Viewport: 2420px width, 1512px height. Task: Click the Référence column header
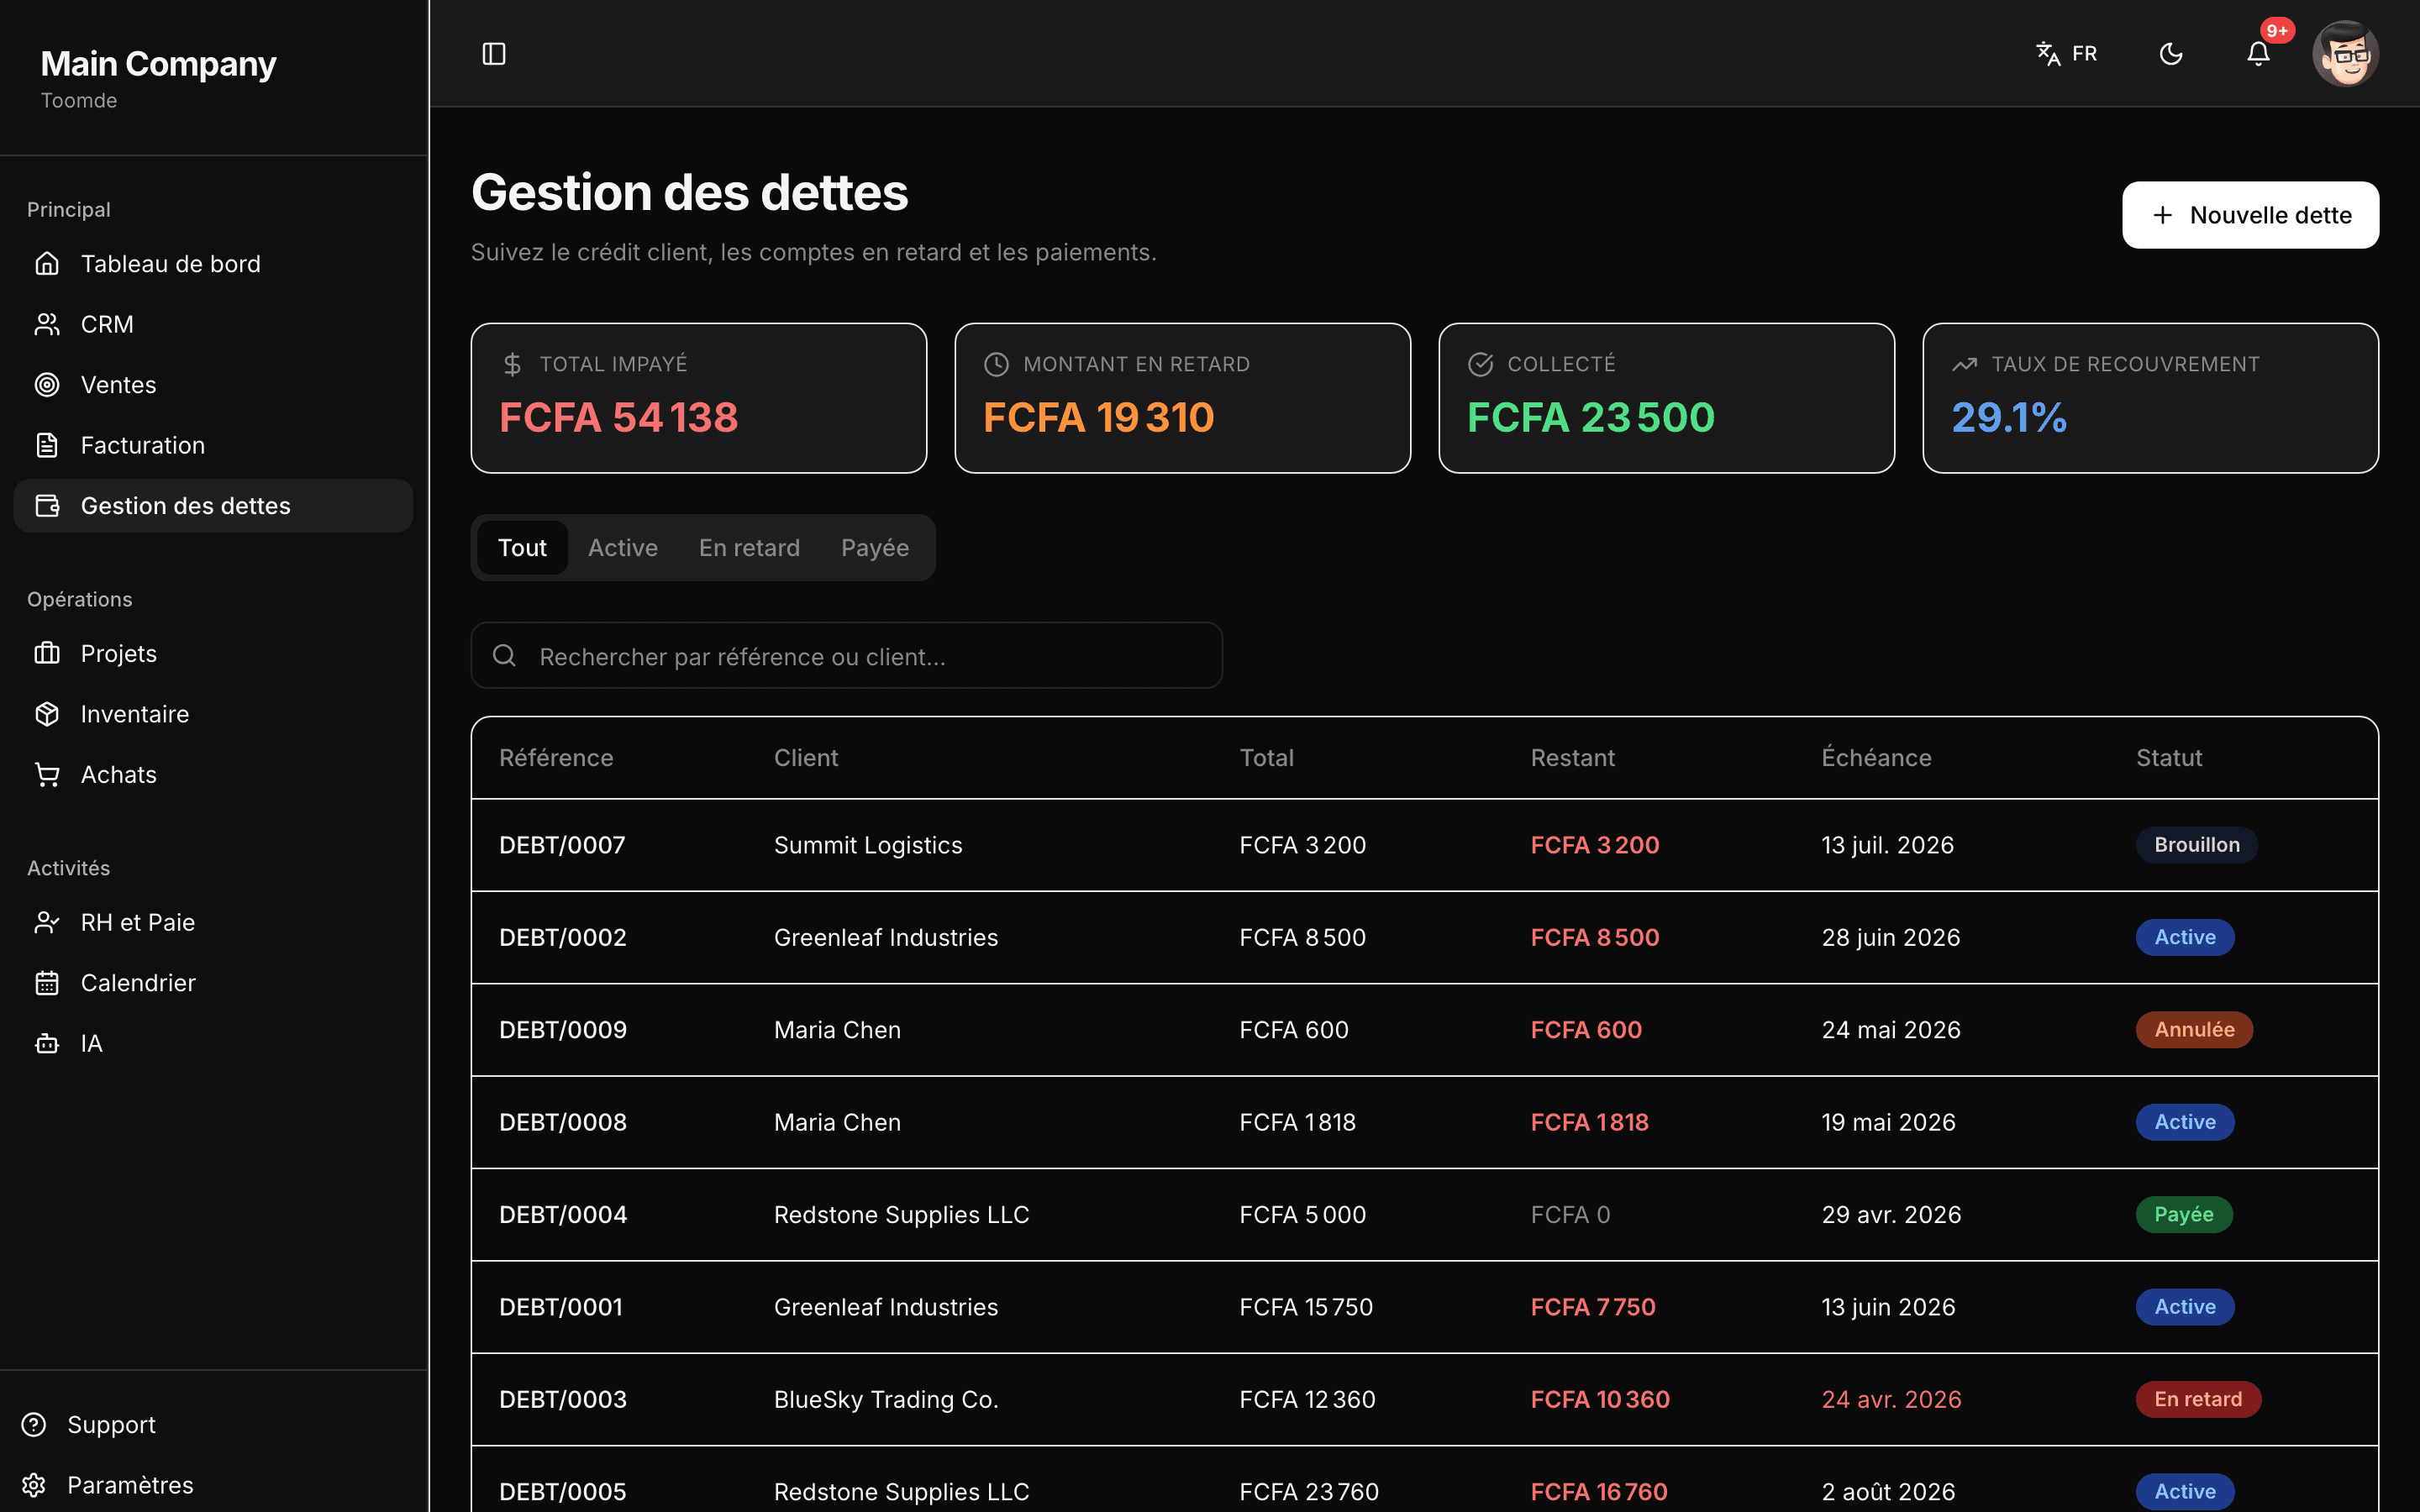[556, 758]
